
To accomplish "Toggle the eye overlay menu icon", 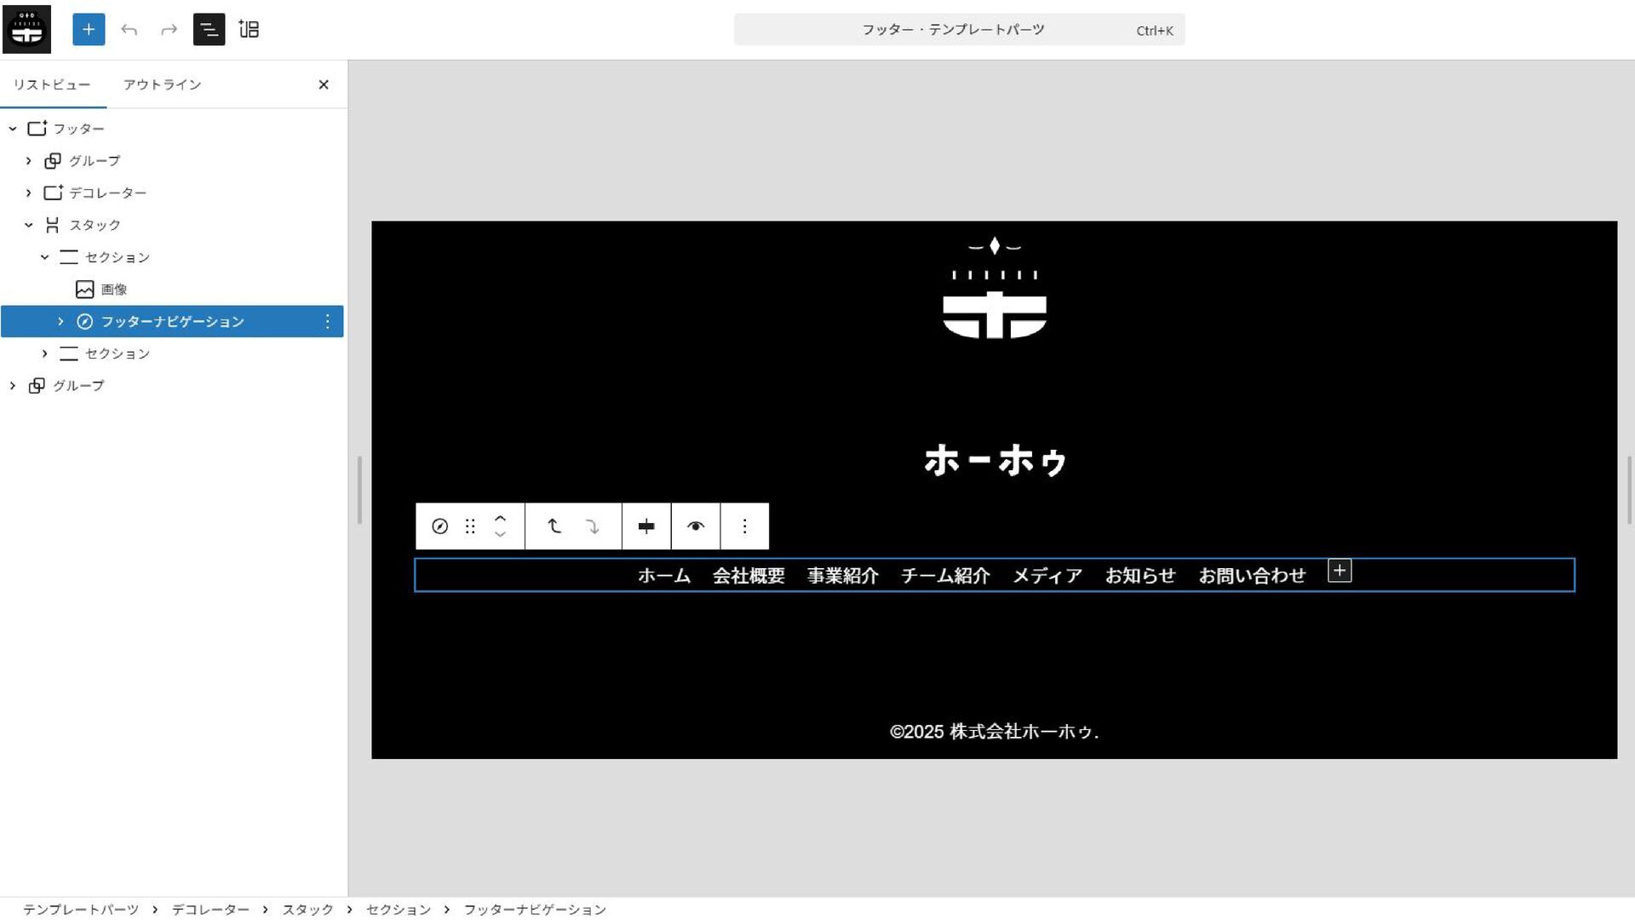I will pos(696,526).
